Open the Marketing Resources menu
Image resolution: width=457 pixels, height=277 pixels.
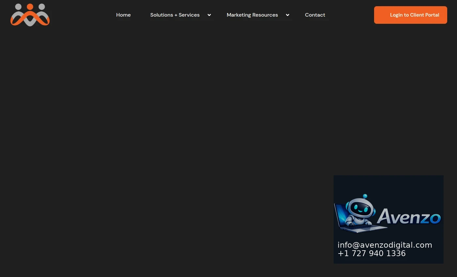pos(252,15)
